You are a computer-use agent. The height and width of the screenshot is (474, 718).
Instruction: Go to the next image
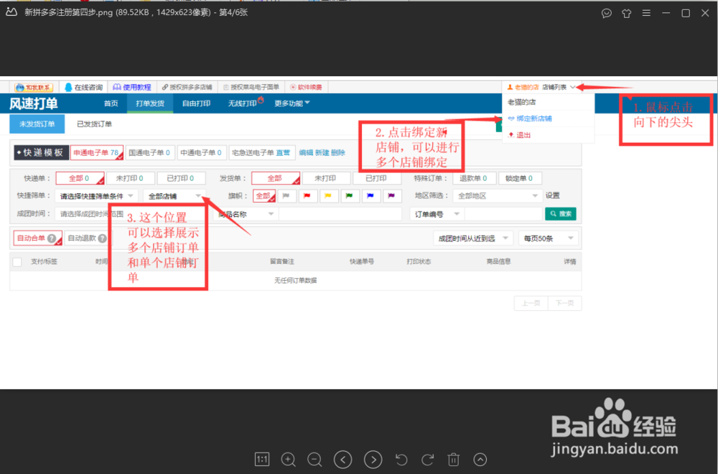373,460
